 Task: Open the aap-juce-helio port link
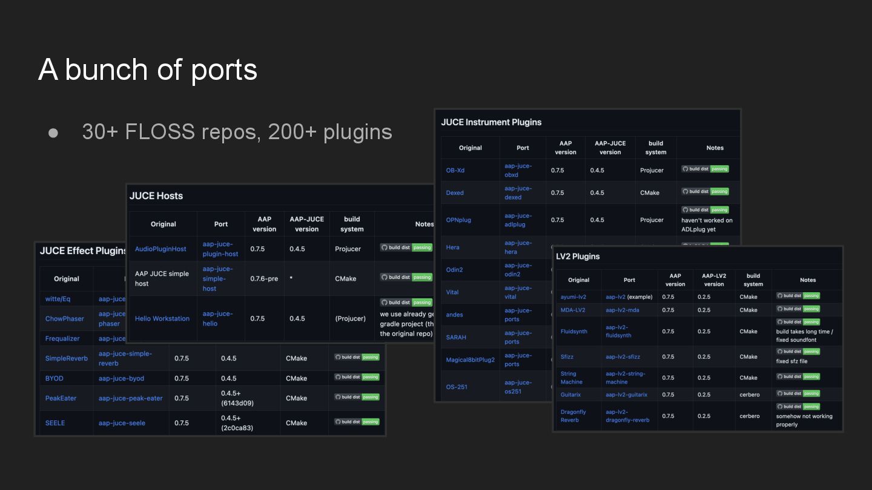coord(217,318)
